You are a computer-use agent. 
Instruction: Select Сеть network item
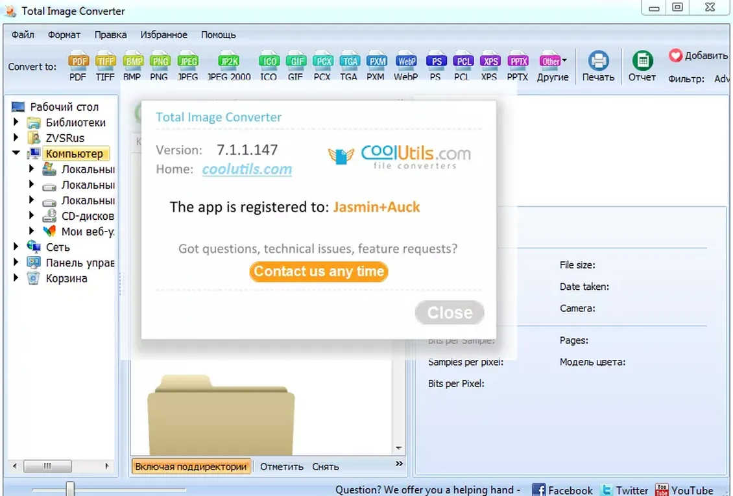click(x=58, y=247)
